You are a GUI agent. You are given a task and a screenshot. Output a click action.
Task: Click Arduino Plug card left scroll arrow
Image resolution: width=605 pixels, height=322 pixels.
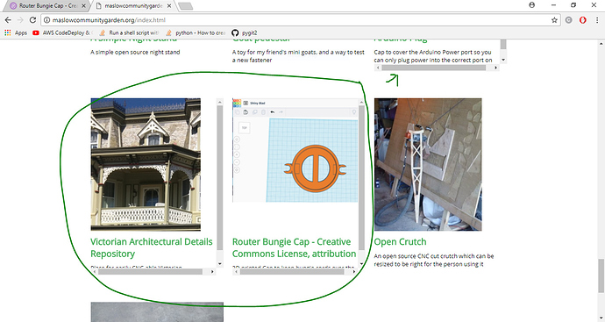378,68
